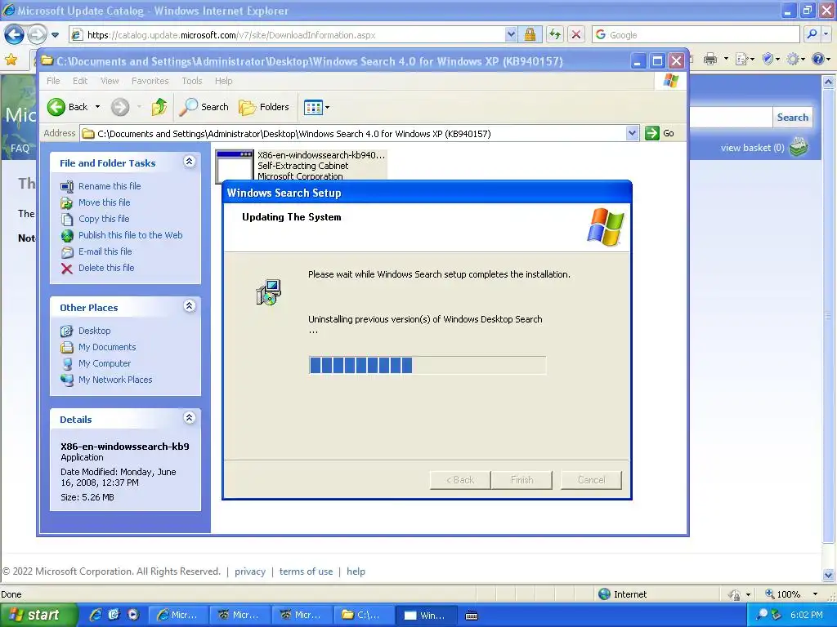Viewport: 837px width, 627px height.
Task: Collapse the Details panel
Action: point(189,418)
